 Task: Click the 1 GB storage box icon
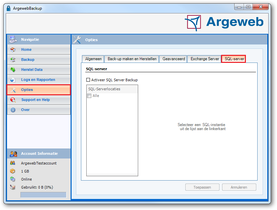click(x=12, y=171)
